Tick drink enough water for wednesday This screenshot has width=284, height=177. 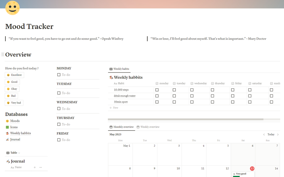pyautogui.click(x=192, y=96)
